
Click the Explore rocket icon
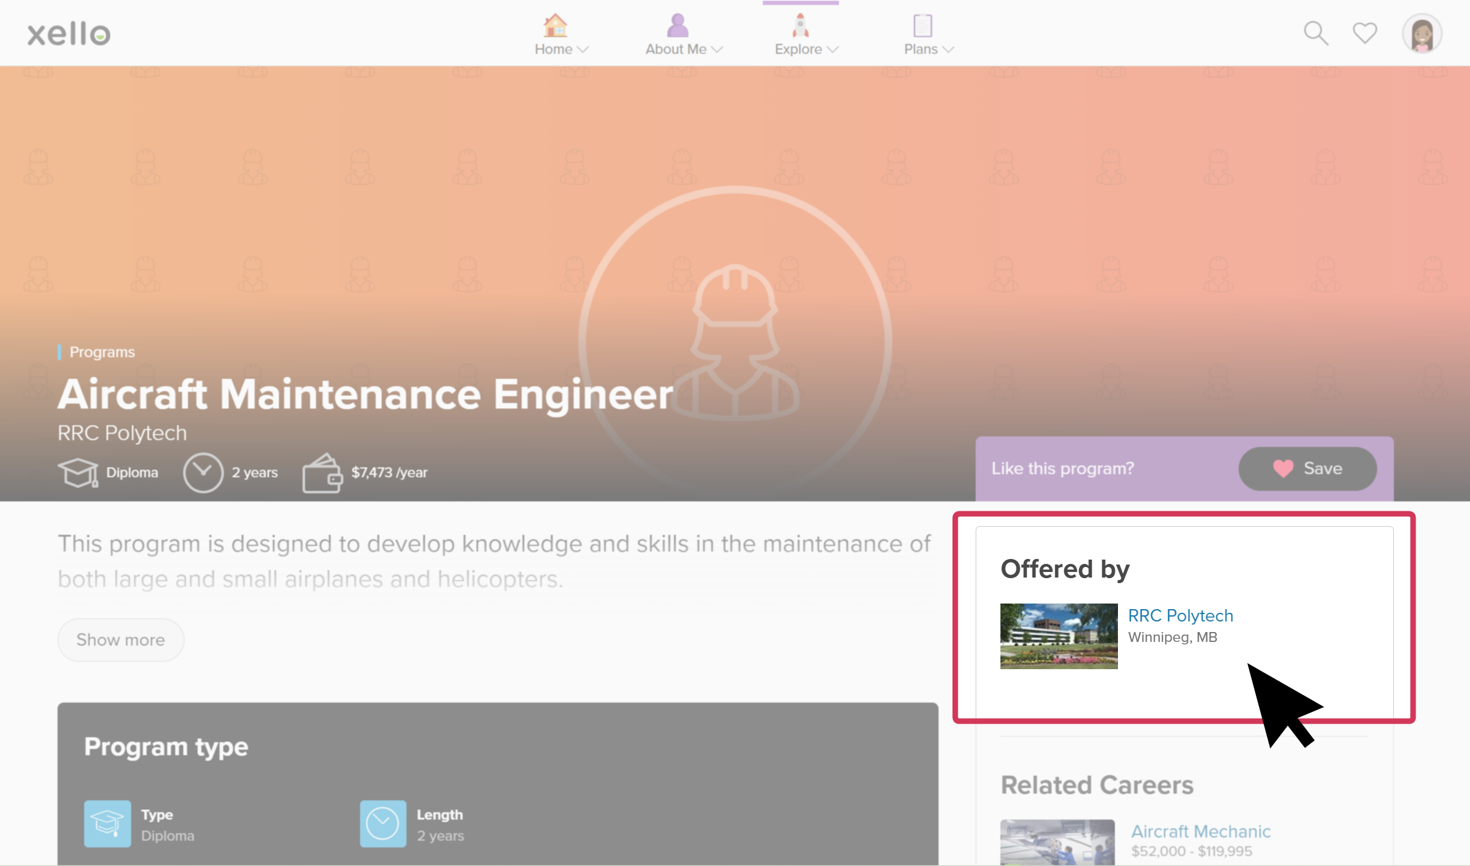801,25
